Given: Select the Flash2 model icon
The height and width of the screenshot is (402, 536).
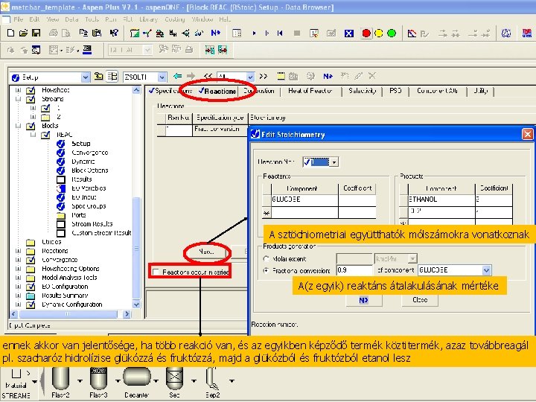Looking at the screenshot, I should (x=60, y=378).
